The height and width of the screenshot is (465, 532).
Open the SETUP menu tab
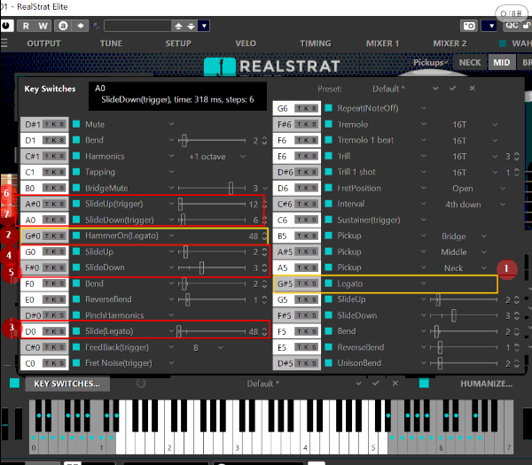[x=178, y=43]
